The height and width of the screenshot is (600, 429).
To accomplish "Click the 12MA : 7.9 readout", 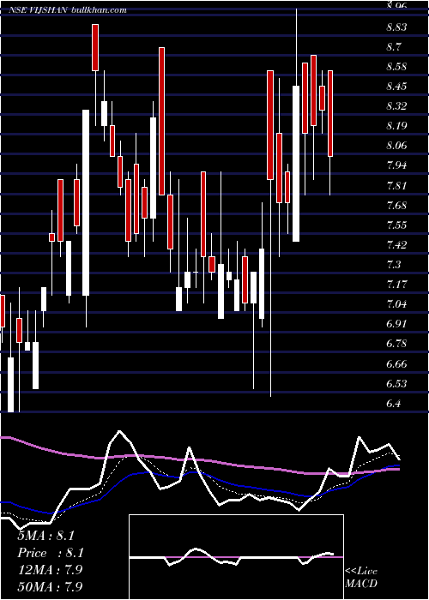I will pyautogui.click(x=50, y=570).
